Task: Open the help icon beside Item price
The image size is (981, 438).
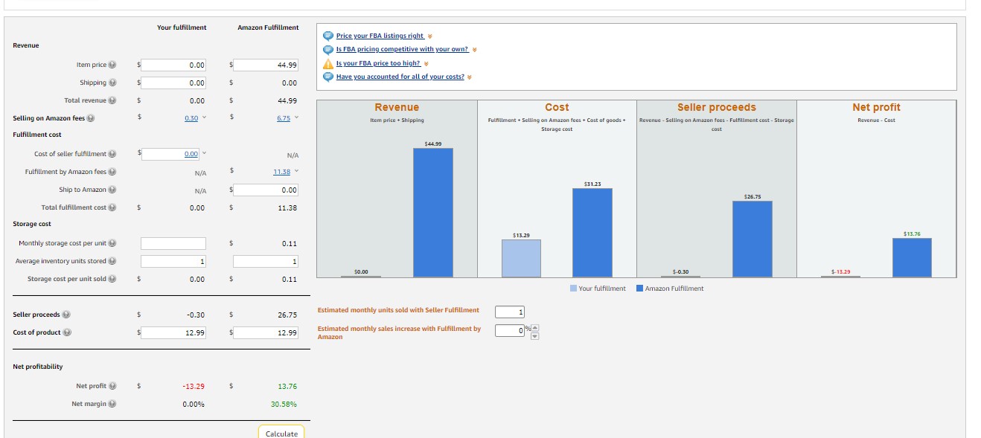Action: pyautogui.click(x=113, y=65)
